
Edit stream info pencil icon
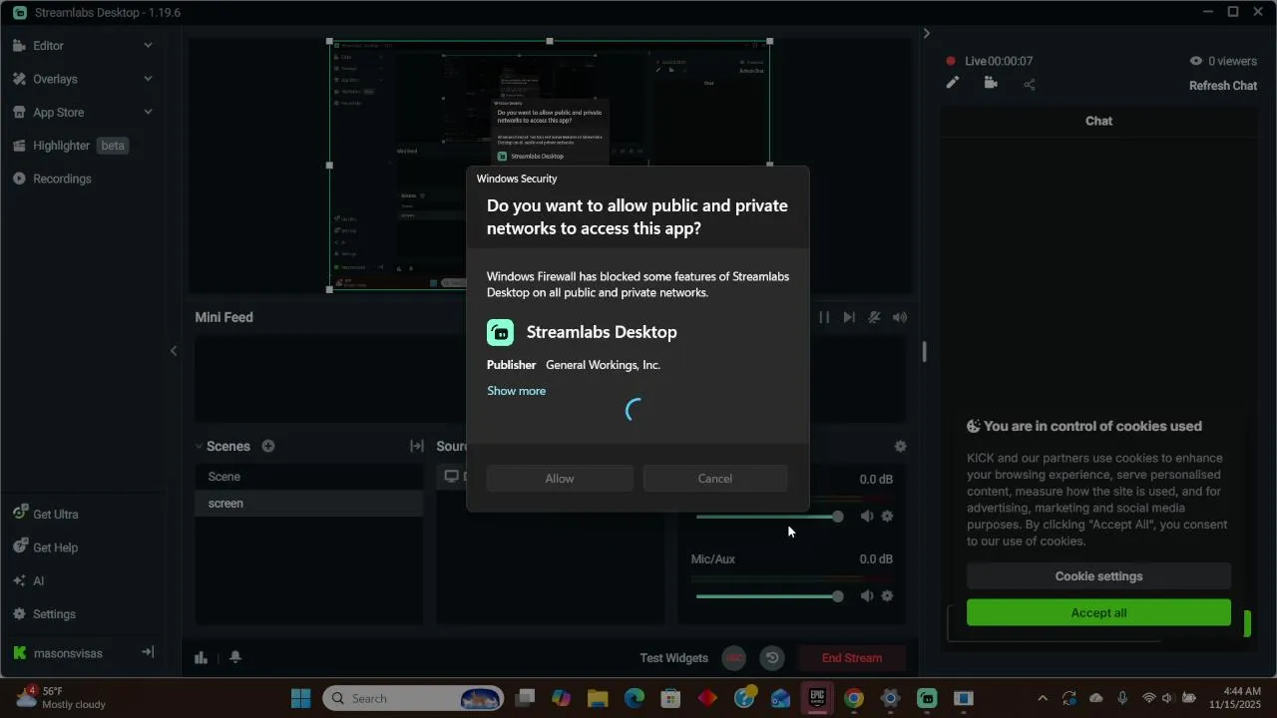(x=953, y=84)
